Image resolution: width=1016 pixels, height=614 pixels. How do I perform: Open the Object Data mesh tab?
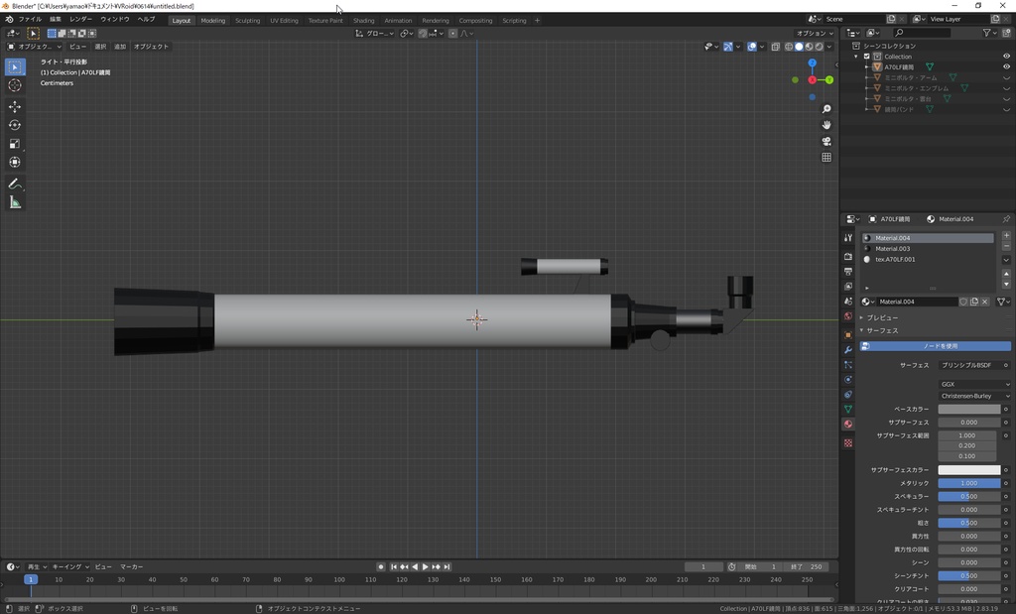pos(848,410)
